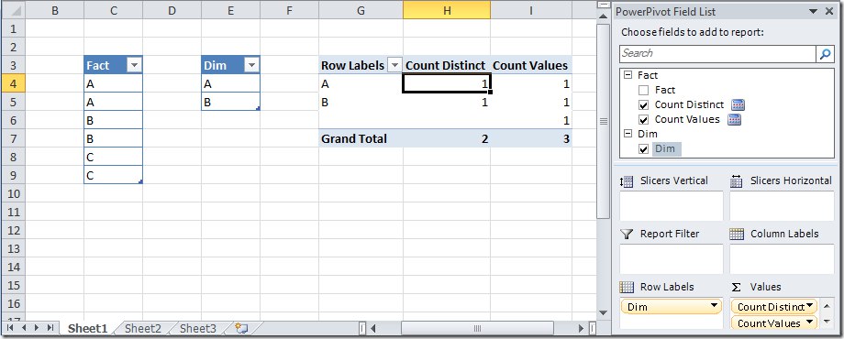Image resolution: width=844 pixels, height=339 pixels.
Task: Check the Fact field checkbox
Action: tap(643, 91)
